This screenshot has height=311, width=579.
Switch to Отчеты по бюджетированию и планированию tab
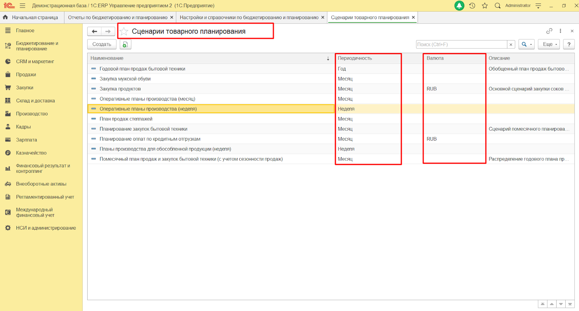tap(118, 17)
